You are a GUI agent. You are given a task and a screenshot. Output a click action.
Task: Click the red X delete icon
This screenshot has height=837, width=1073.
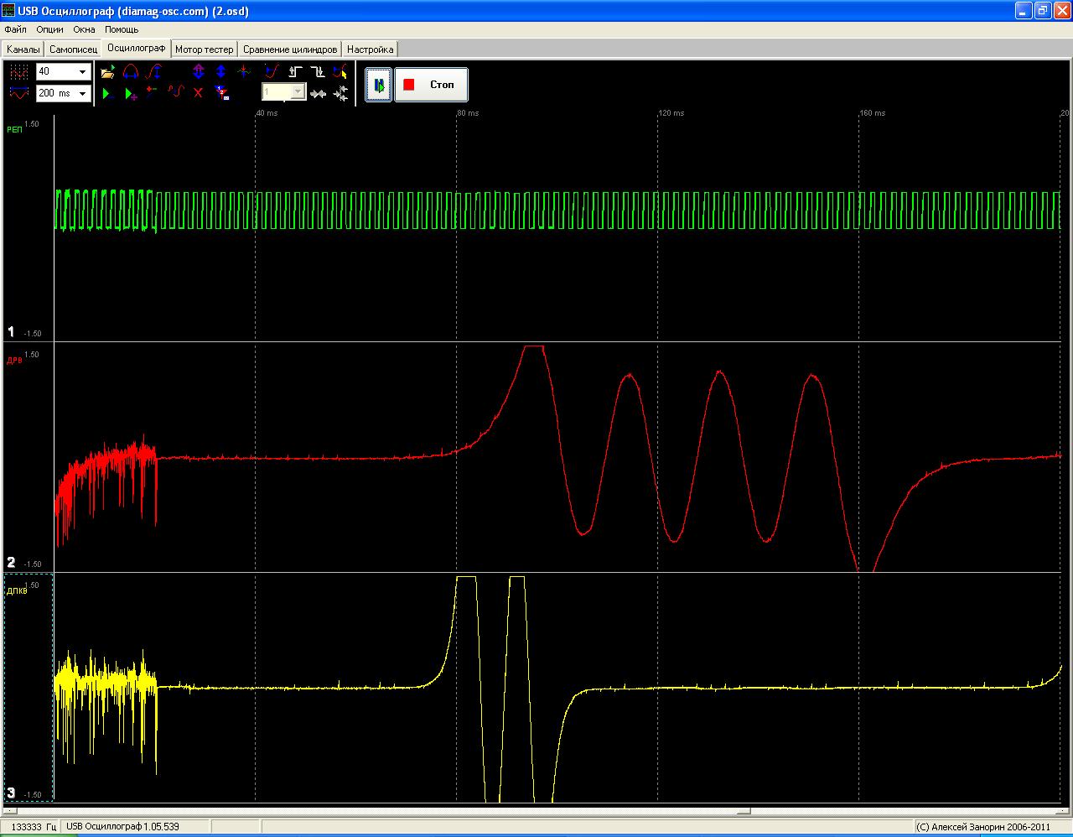click(x=199, y=93)
